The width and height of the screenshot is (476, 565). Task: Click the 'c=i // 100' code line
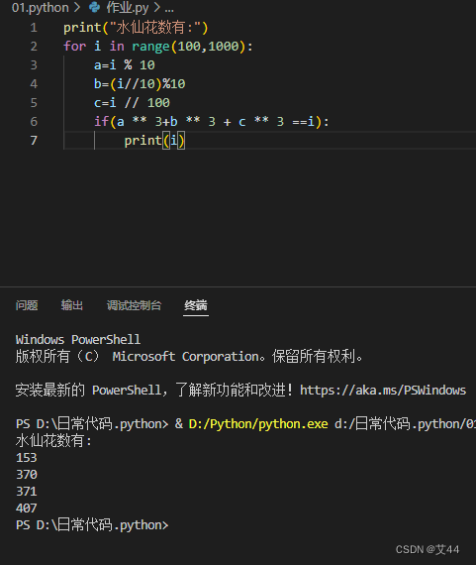point(132,103)
